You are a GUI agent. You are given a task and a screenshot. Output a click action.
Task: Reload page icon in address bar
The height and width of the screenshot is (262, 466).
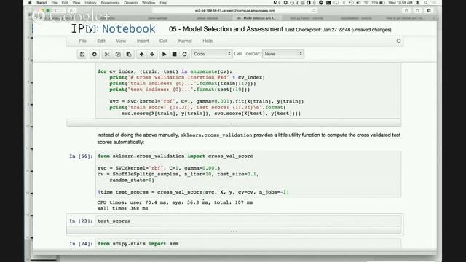click(314, 10)
